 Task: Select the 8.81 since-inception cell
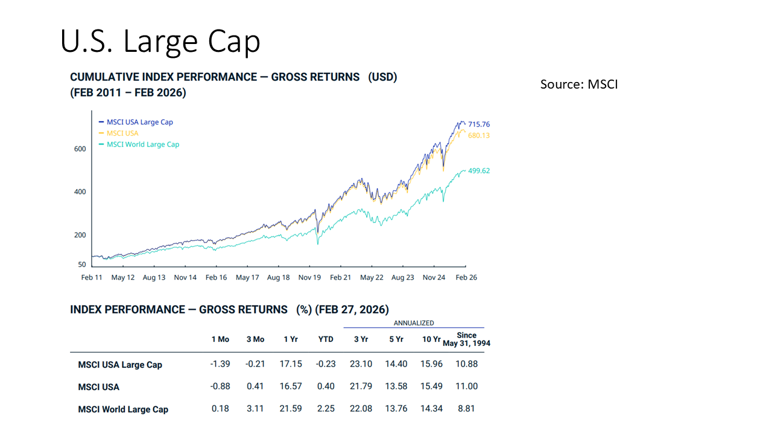[x=466, y=409]
